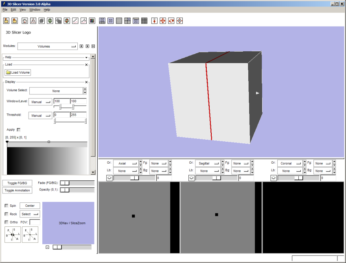The width and height of the screenshot is (346, 263).
Task: Enable the Rock checkbox
Action: (x=6, y=214)
